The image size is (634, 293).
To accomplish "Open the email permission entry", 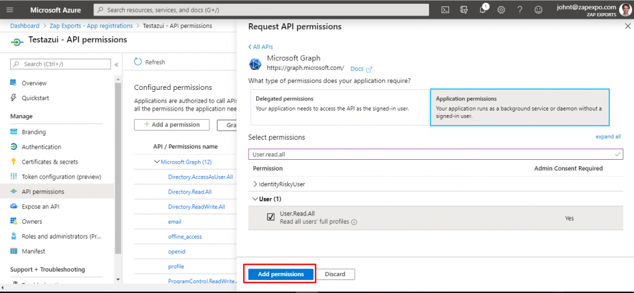I will [175, 221].
